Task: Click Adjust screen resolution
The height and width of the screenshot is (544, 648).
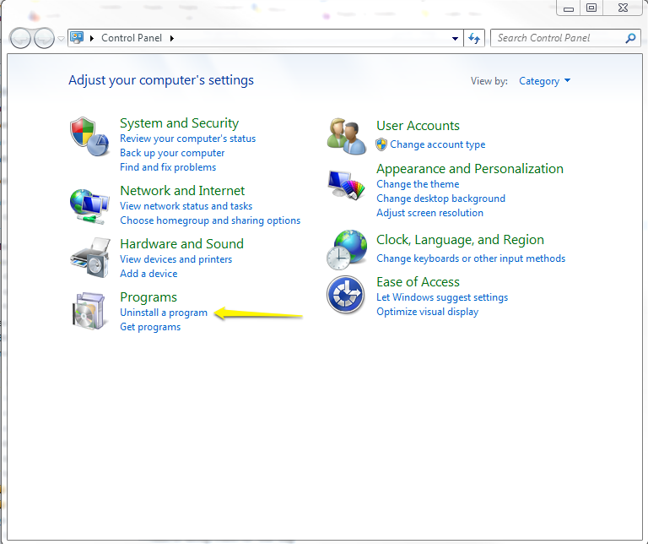Action: 429,213
